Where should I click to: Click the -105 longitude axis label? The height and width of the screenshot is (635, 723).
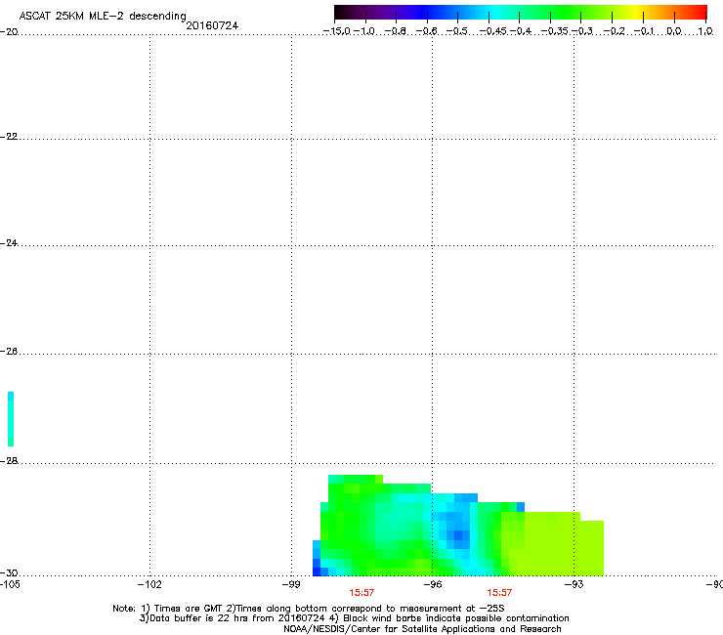pos(10,585)
